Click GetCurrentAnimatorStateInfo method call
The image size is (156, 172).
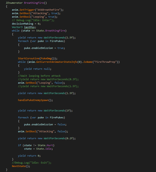[57, 62]
